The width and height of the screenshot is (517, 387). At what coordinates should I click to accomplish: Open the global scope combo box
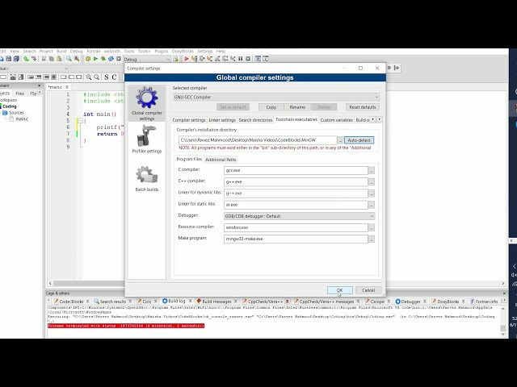[34, 69]
